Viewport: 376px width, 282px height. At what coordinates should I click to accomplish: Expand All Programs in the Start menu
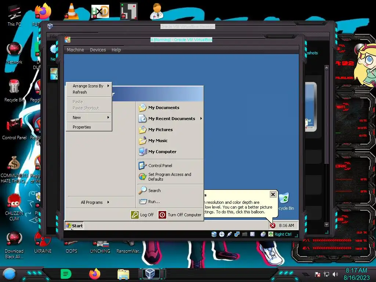click(95, 202)
